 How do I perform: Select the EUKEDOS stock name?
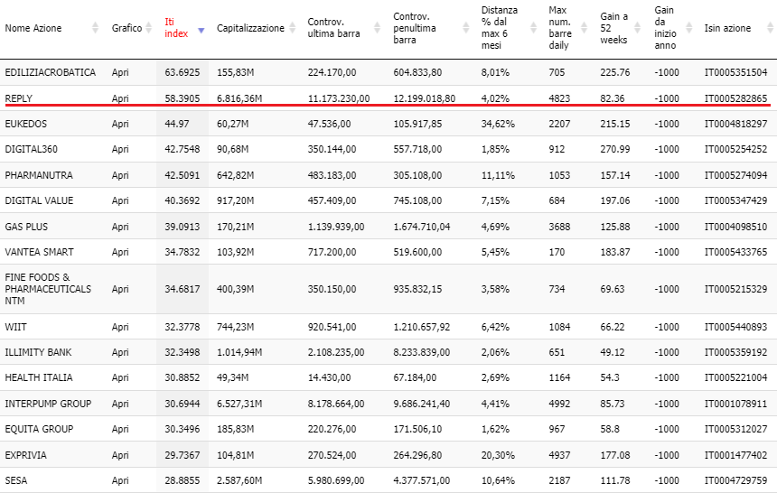point(26,124)
